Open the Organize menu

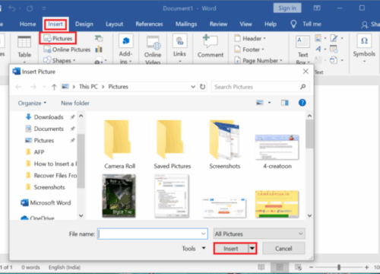pos(32,103)
